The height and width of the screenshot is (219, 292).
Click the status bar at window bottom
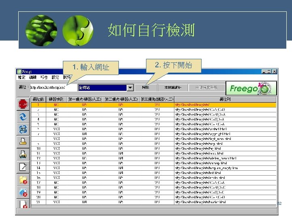pos(147,211)
